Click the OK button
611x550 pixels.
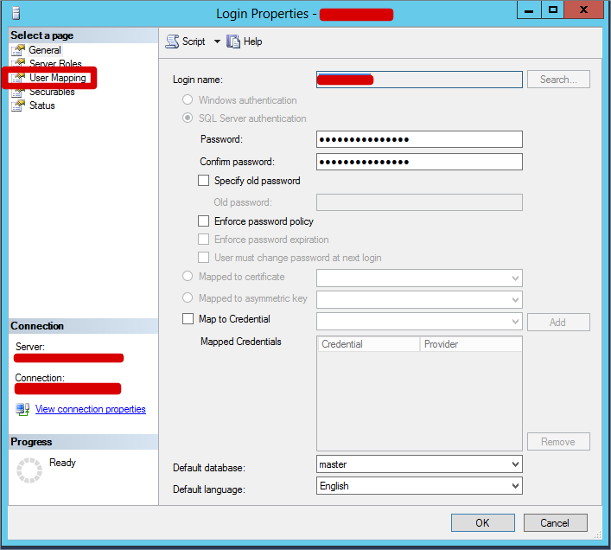482,522
